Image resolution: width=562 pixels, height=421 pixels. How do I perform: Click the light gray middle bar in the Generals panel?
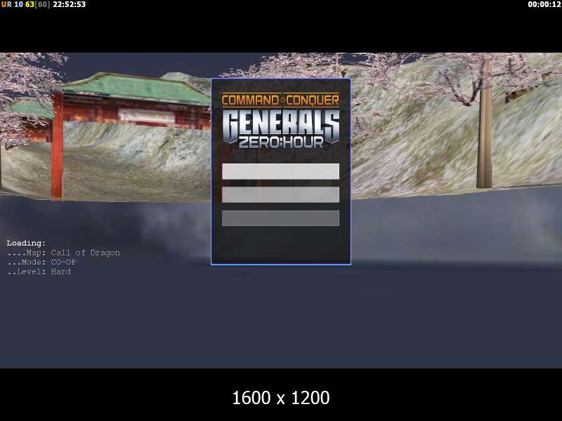tap(280, 195)
